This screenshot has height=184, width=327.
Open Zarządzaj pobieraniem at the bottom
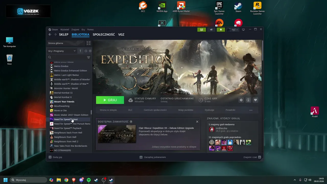click(x=153, y=157)
